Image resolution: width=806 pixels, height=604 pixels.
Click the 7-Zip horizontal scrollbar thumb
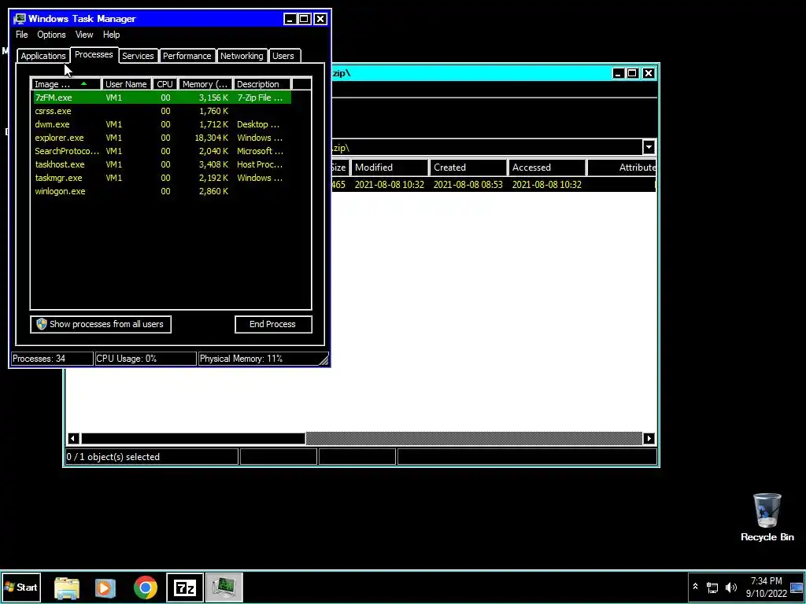(x=194, y=439)
